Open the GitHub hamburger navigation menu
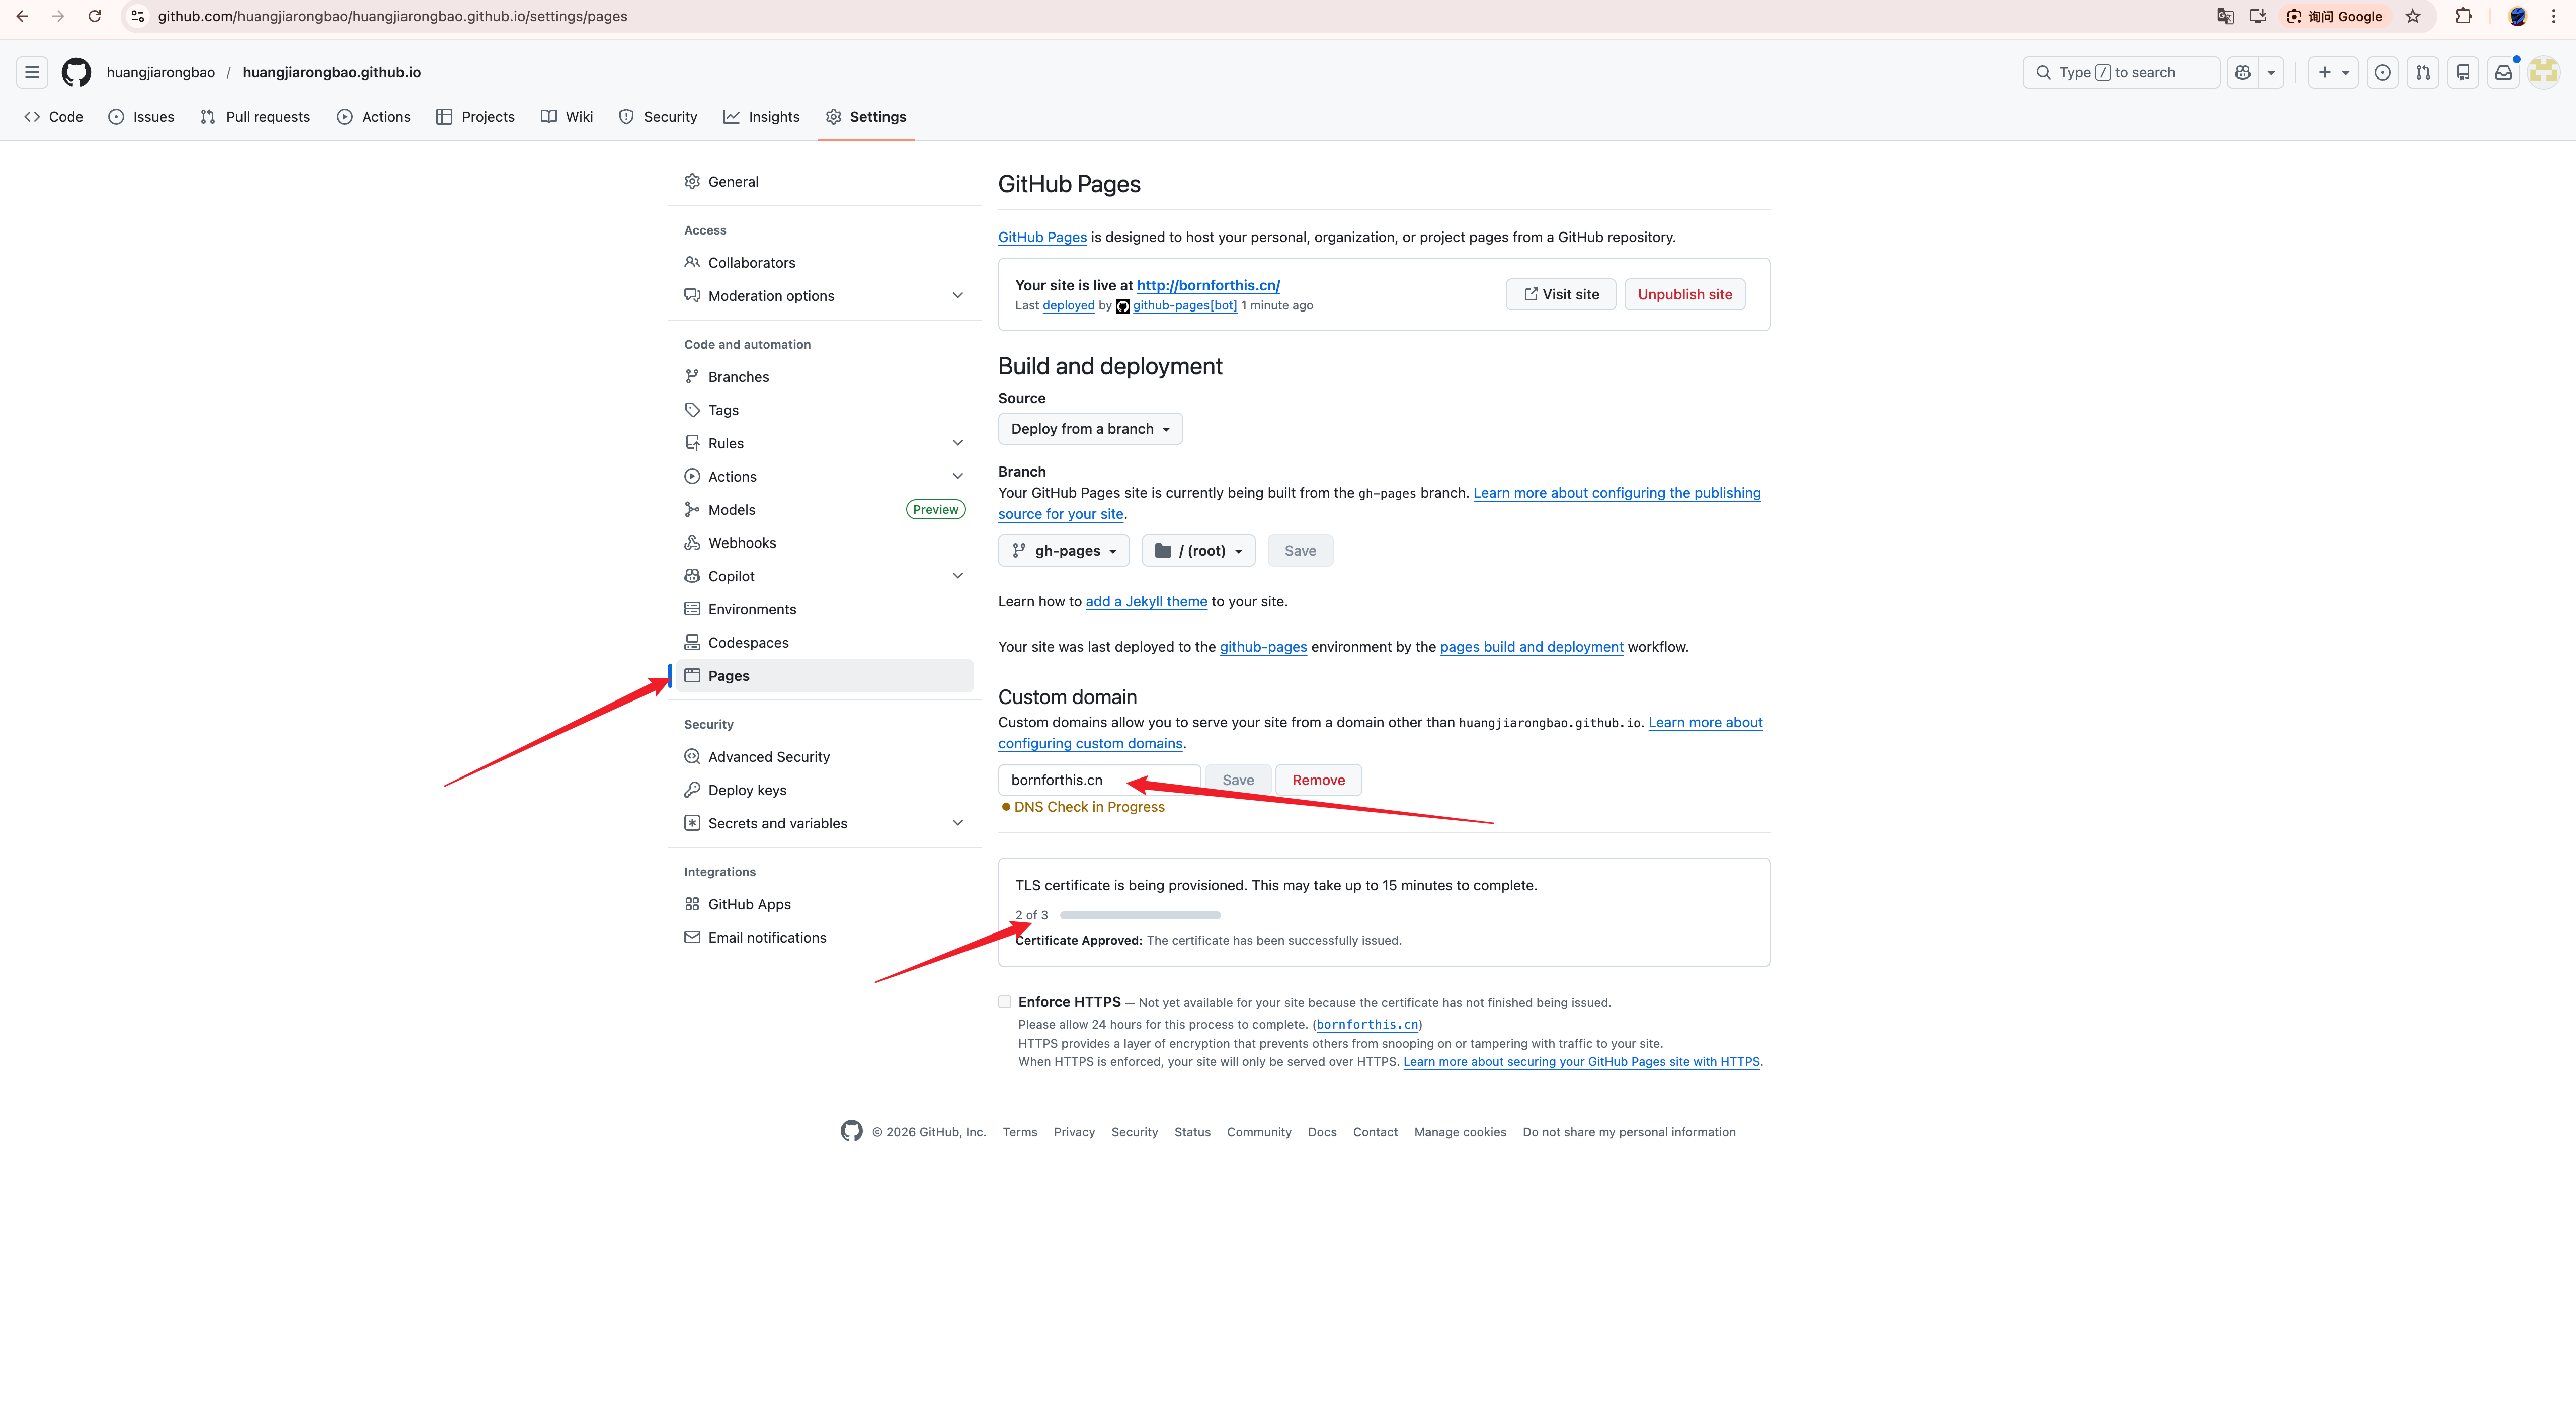The width and height of the screenshot is (2576, 1401). pos(32,72)
